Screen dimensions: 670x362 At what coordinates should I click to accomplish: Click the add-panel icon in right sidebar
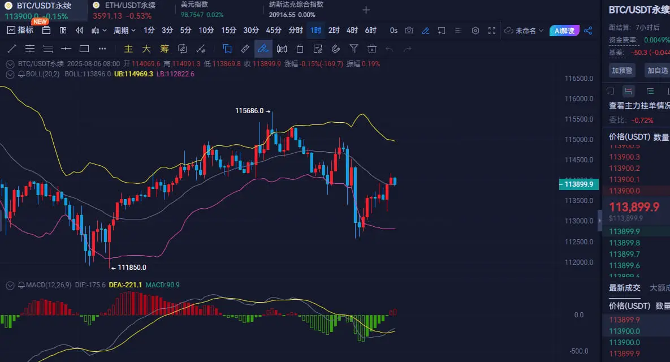610,91
